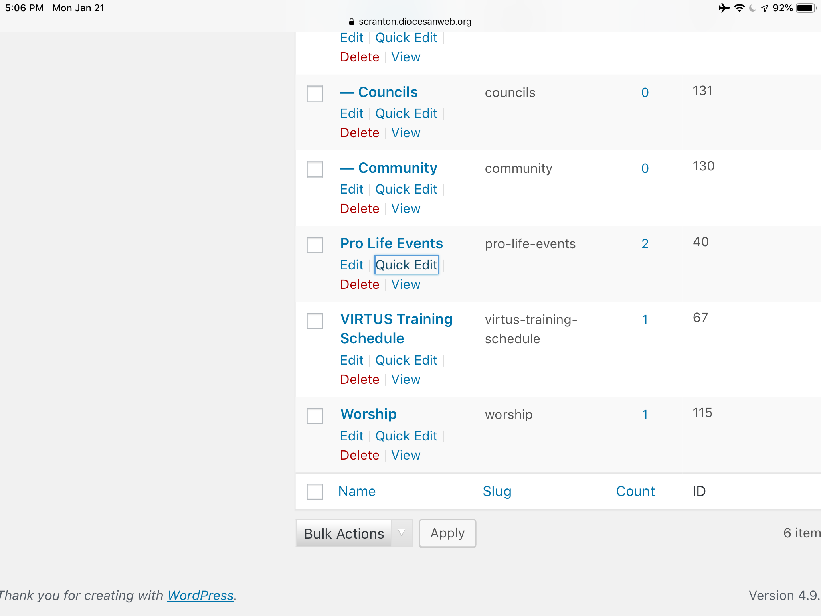Sort by the Slug column header

[x=497, y=491]
